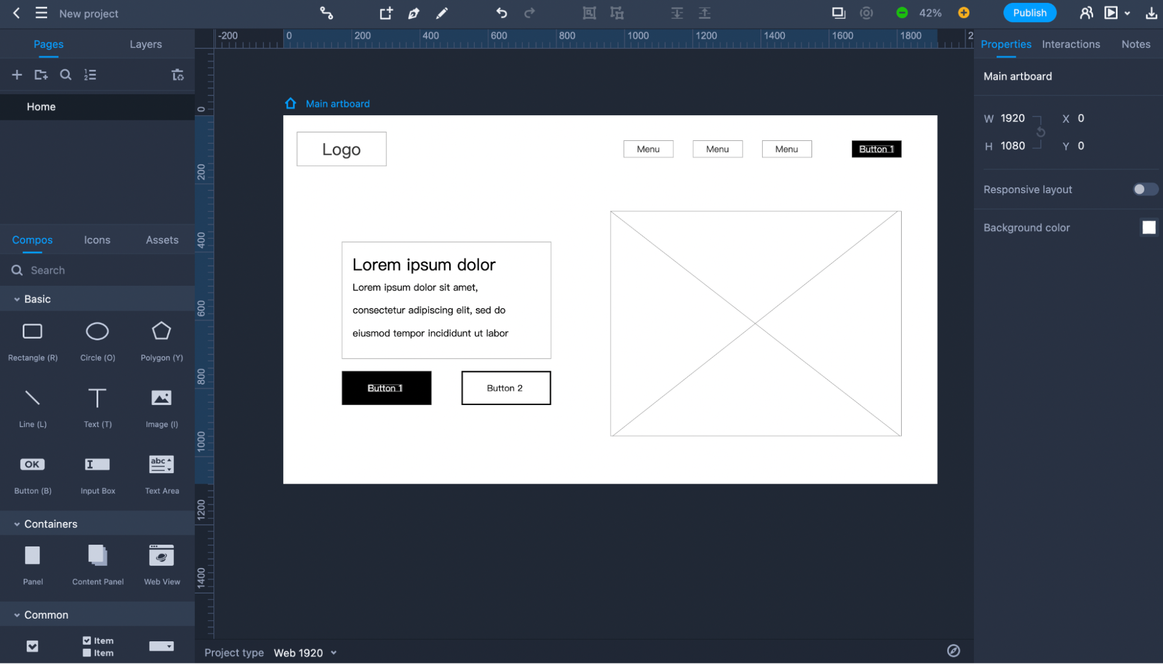Select the connection line tool
Image resolution: width=1163 pixels, height=664 pixels.
click(326, 13)
